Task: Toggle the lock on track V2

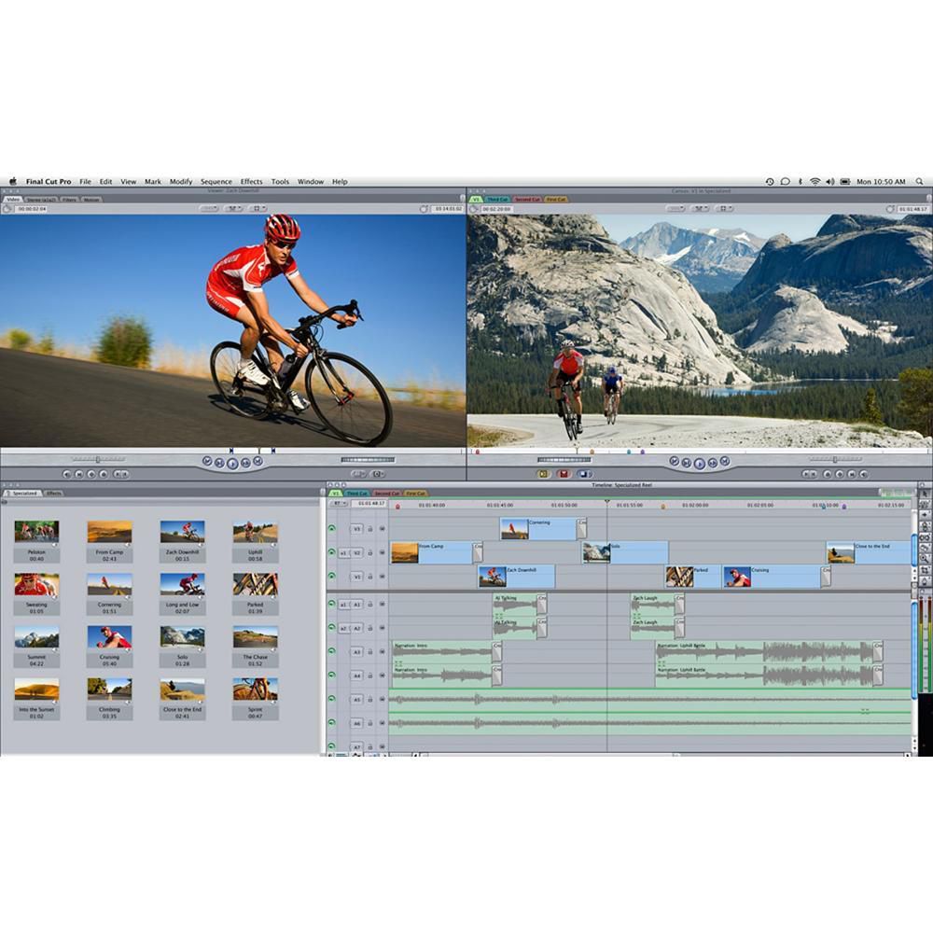Action: 369,552
